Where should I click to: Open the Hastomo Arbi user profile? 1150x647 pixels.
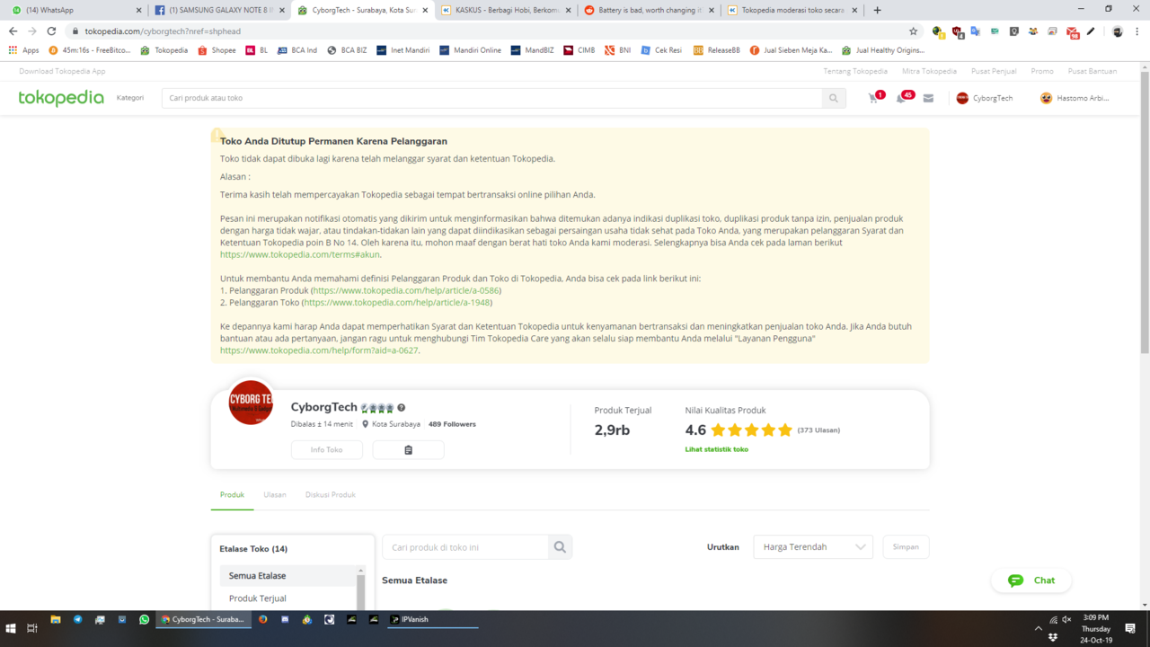click(1075, 98)
